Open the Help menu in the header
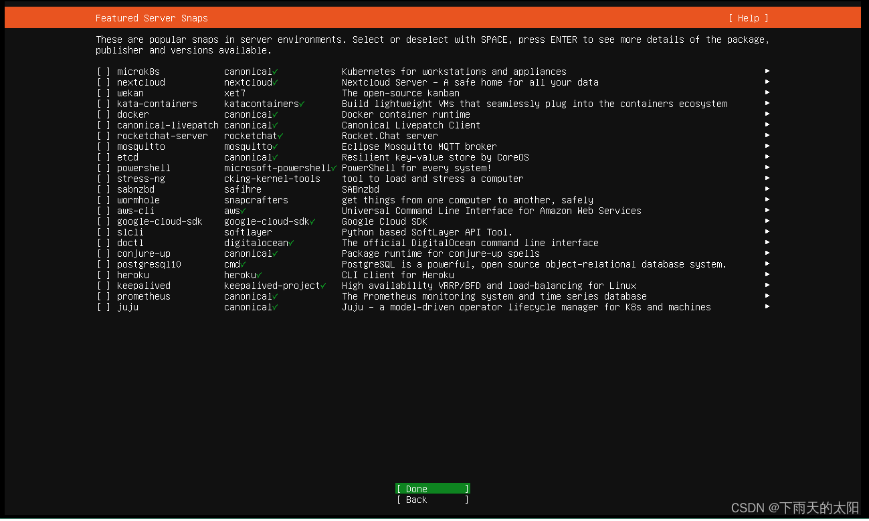The image size is (869, 521). (748, 18)
